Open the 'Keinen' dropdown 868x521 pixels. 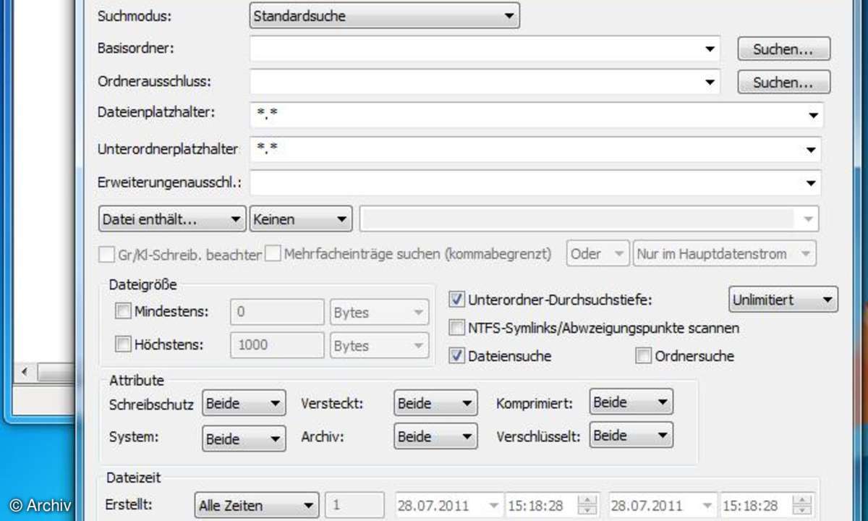click(301, 219)
